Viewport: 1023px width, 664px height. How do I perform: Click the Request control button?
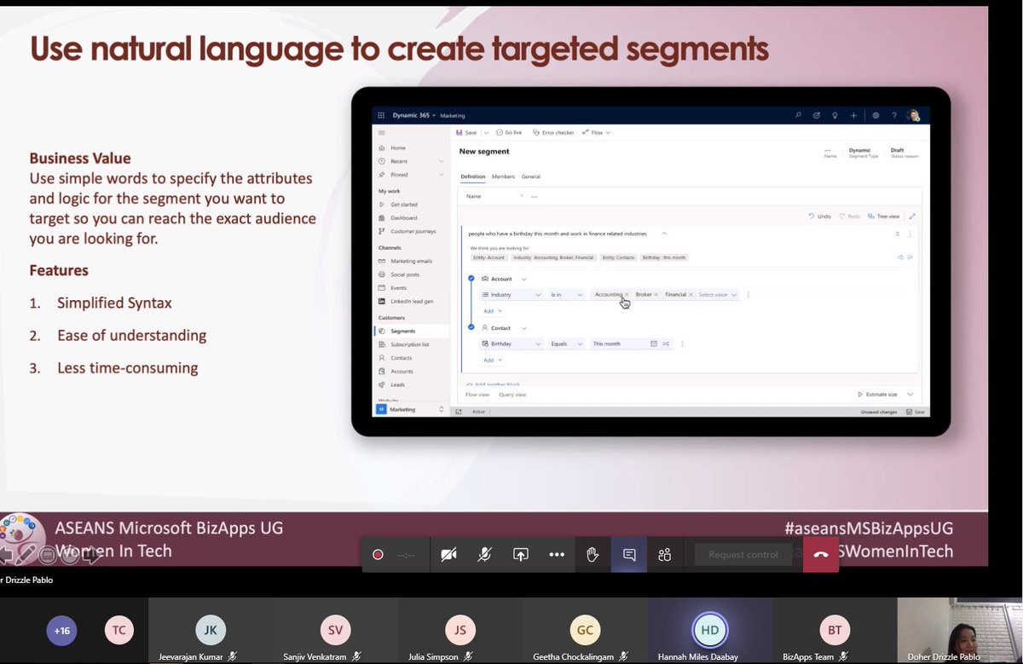coord(743,555)
